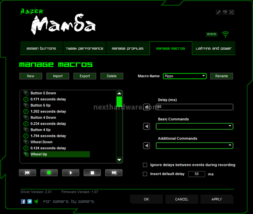Open the Twitter link icon
The width and height of the screenshot is (253, 214).
[29, 201]
